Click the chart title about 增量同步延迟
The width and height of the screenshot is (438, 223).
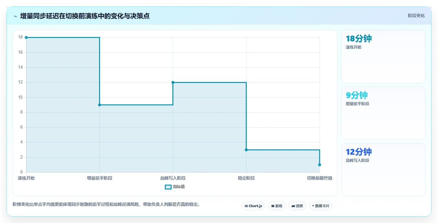point(85,16)
